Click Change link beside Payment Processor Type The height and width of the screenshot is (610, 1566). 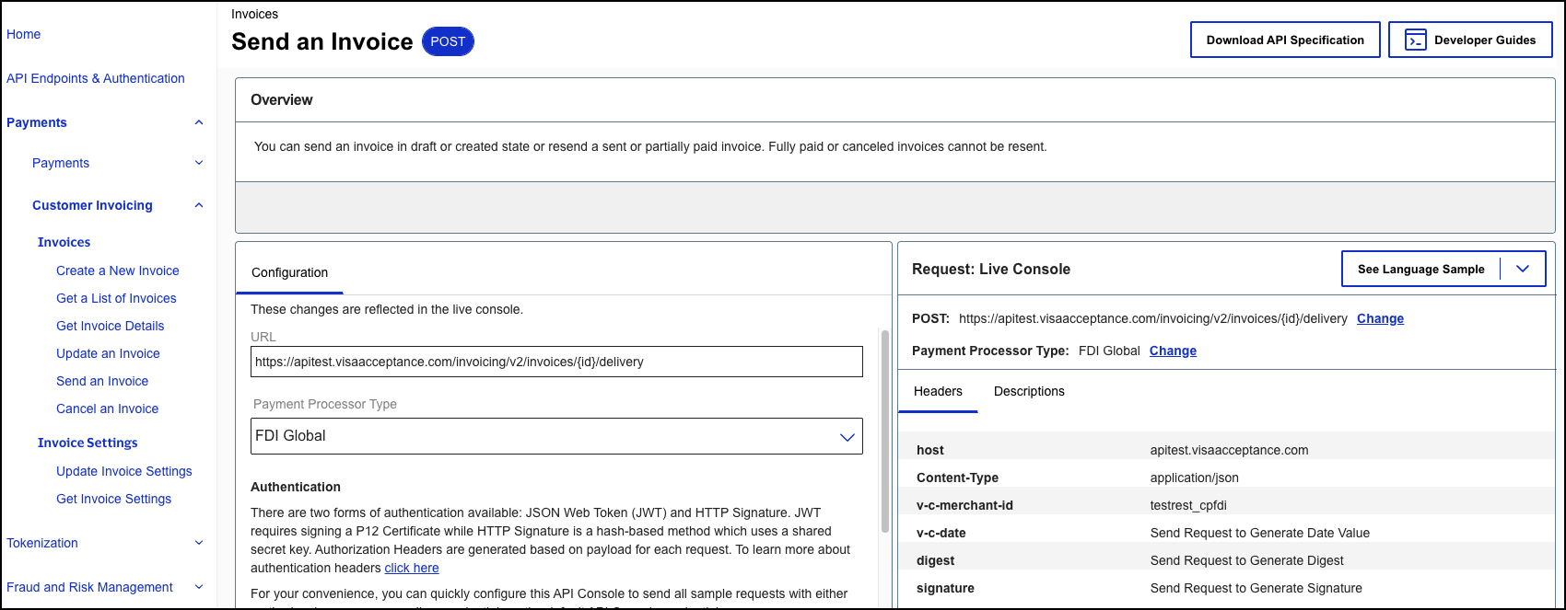pos(1173,351)
